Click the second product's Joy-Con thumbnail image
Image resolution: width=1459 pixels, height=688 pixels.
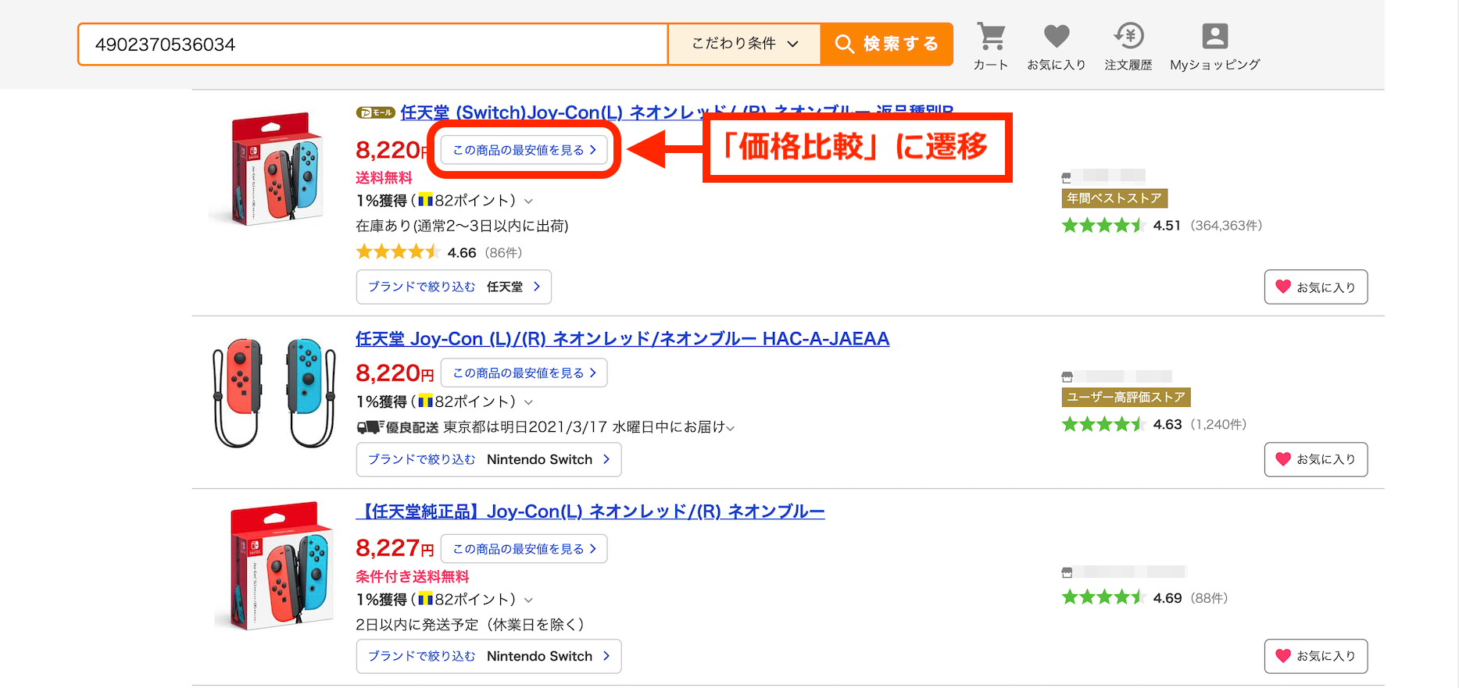point(274,393)
